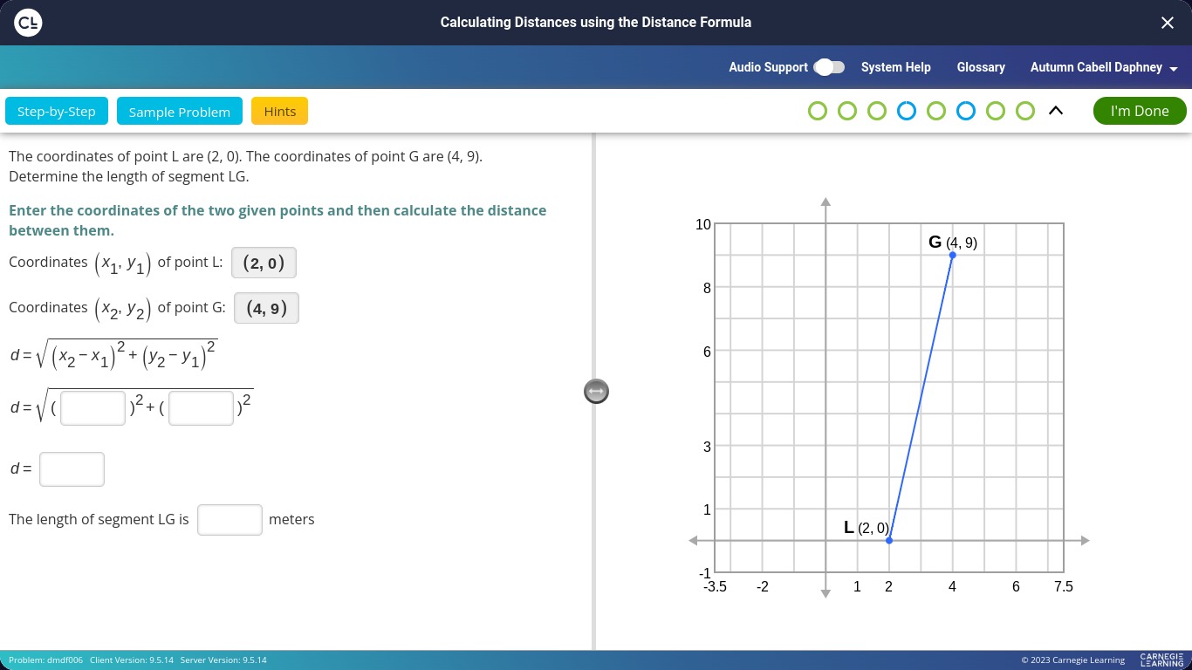Screen dimensions: 1192x670
Task: Click the Step-by-Step button
Action: pos(57,112)
